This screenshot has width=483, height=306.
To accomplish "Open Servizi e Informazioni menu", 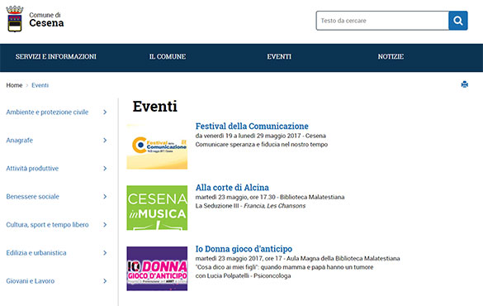I will point(56,57).
